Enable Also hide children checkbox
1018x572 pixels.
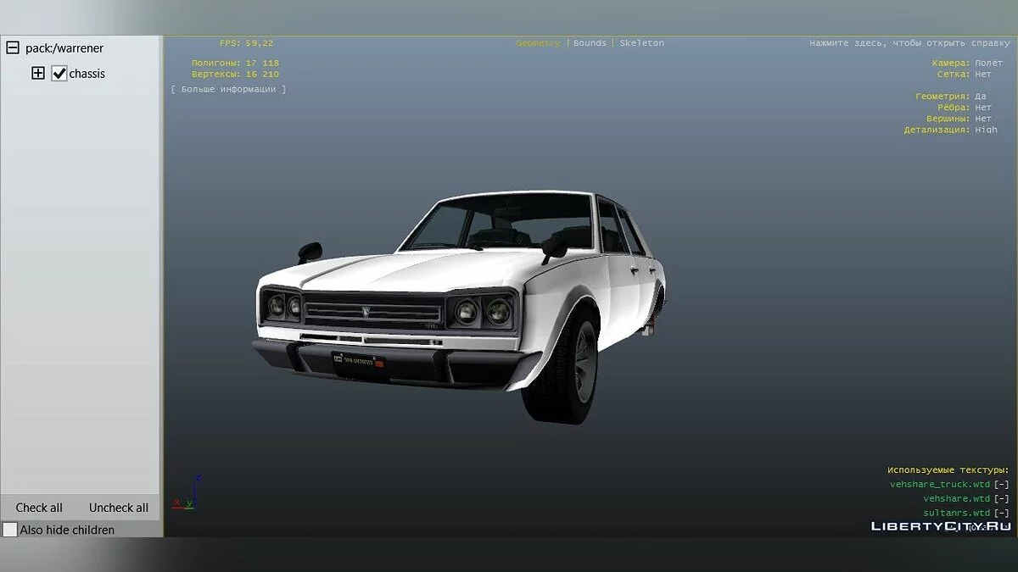[10, 530]
